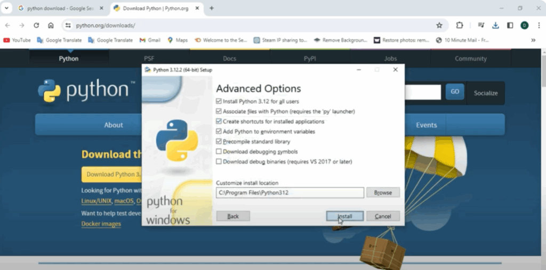Open the PSF top navigation item
The width and height of the screenshot is (546, 270).
point(149,59)
